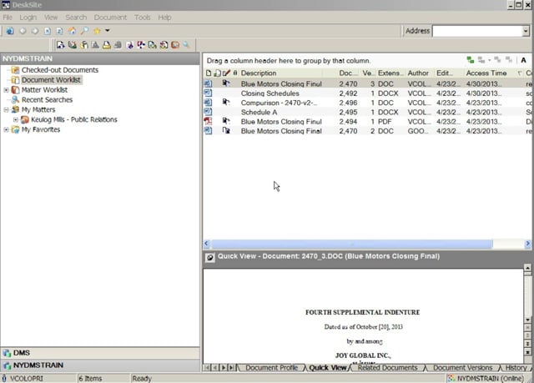
Task: Open the DMS pane button at bottom left
Action: tap(100, 353)
